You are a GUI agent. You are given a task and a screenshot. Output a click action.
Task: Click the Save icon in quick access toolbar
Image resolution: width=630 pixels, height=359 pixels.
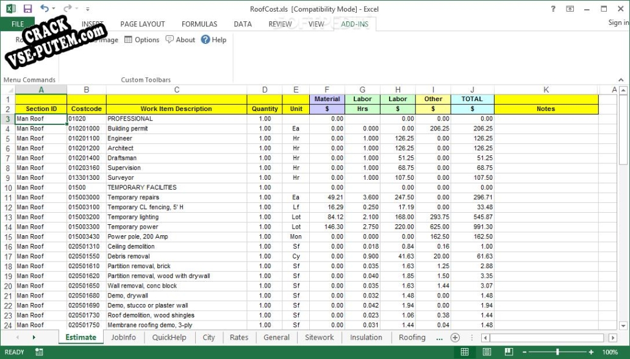27,9
